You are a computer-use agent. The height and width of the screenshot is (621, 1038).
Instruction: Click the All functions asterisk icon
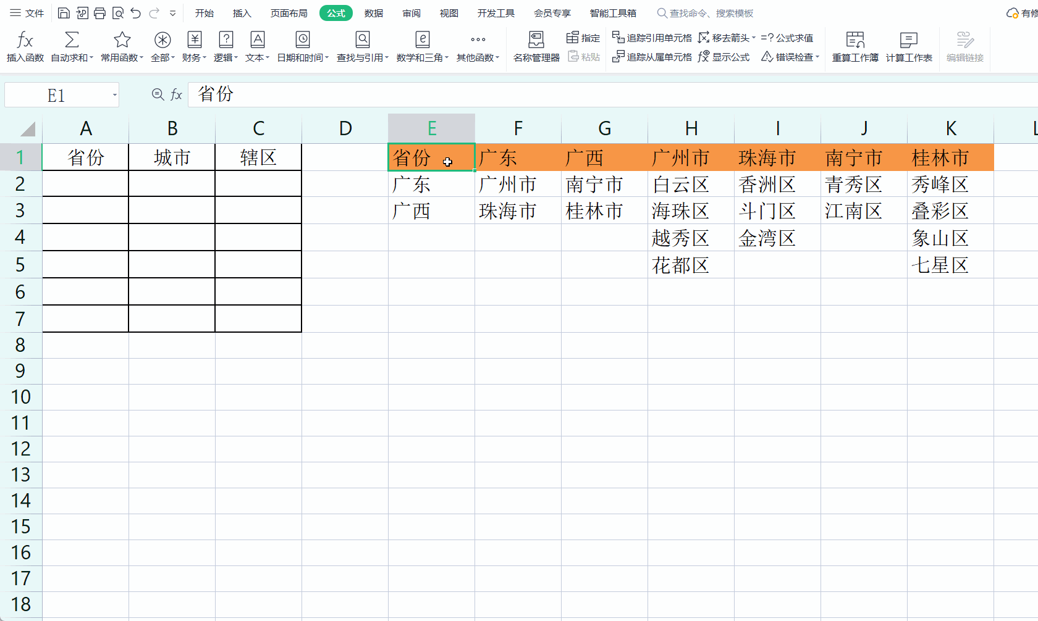(162, 40)
